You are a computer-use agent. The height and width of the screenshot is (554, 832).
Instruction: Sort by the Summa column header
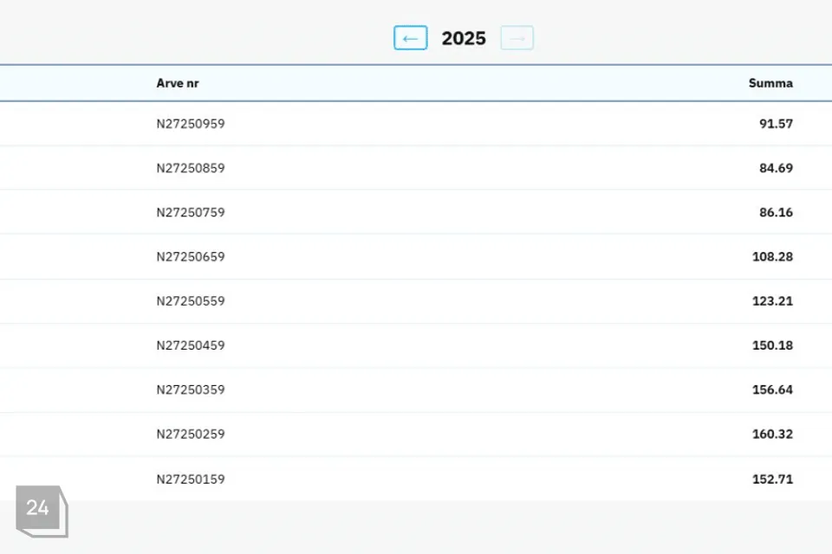(770, 83)
